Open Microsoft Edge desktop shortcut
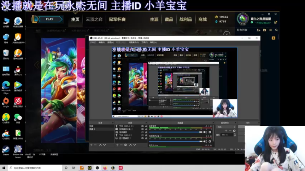 point(6,88)
